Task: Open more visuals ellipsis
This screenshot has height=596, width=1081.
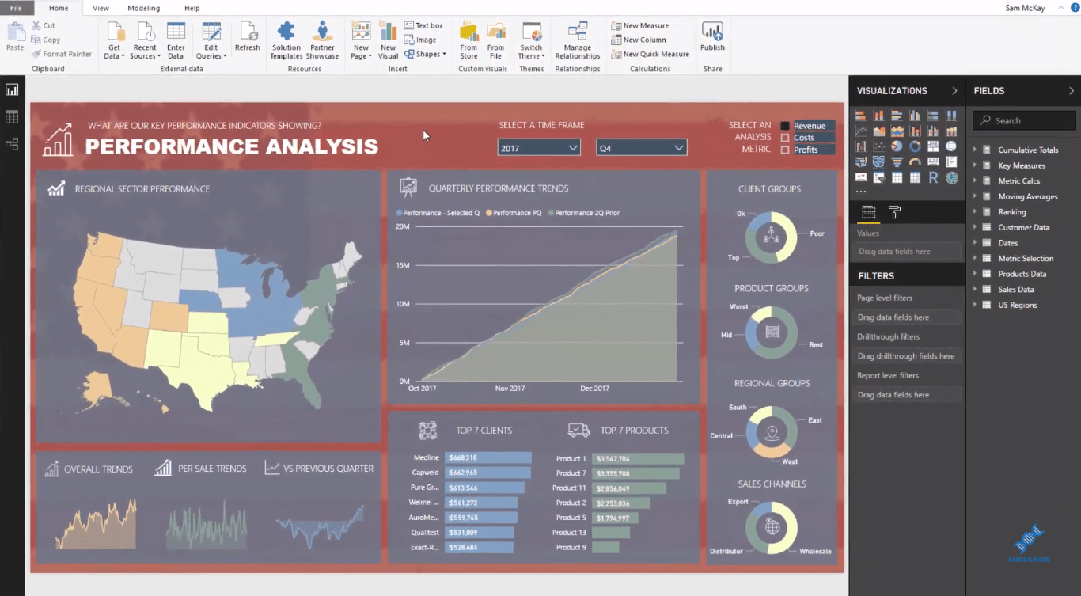Action: pyautogui.click(x=861, y=192)
